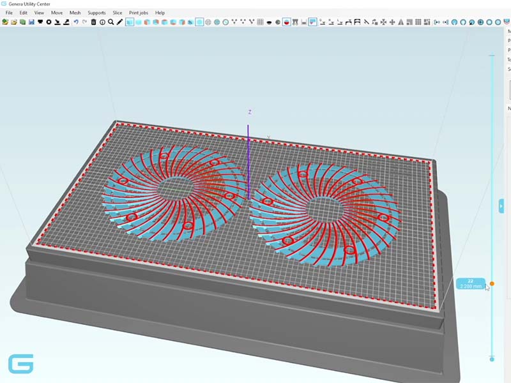Open the Supports menu
Viewport: 511px width, 383px height.
click(96, 13)
